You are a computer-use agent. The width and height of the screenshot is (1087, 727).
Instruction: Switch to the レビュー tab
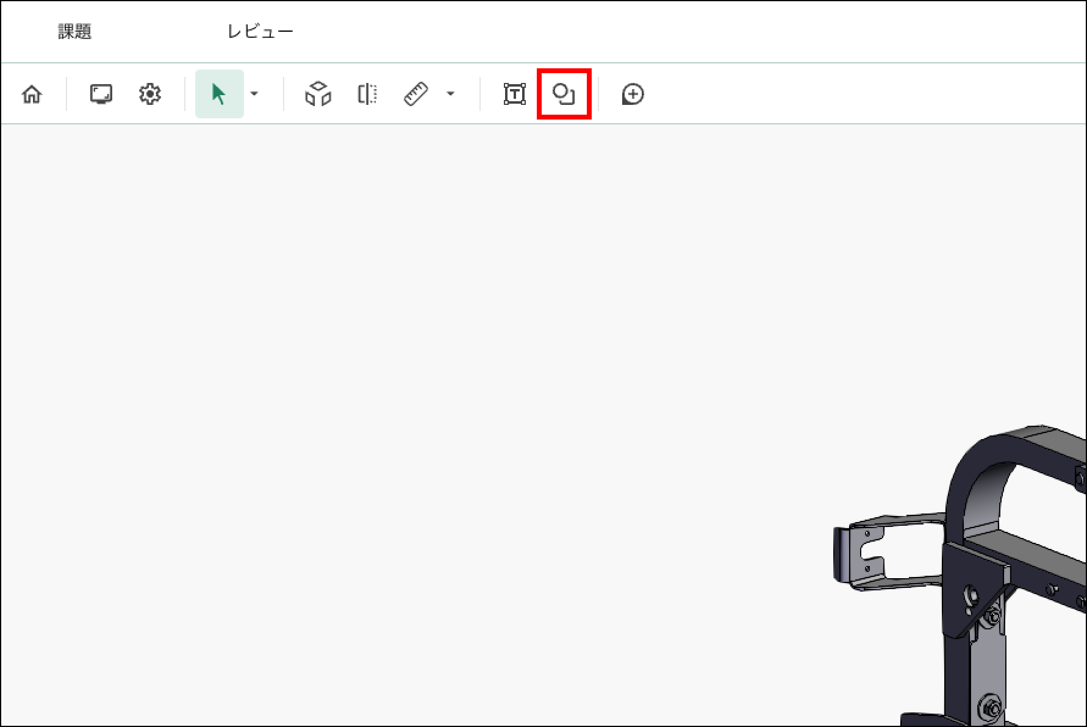(x=260, y=32)
